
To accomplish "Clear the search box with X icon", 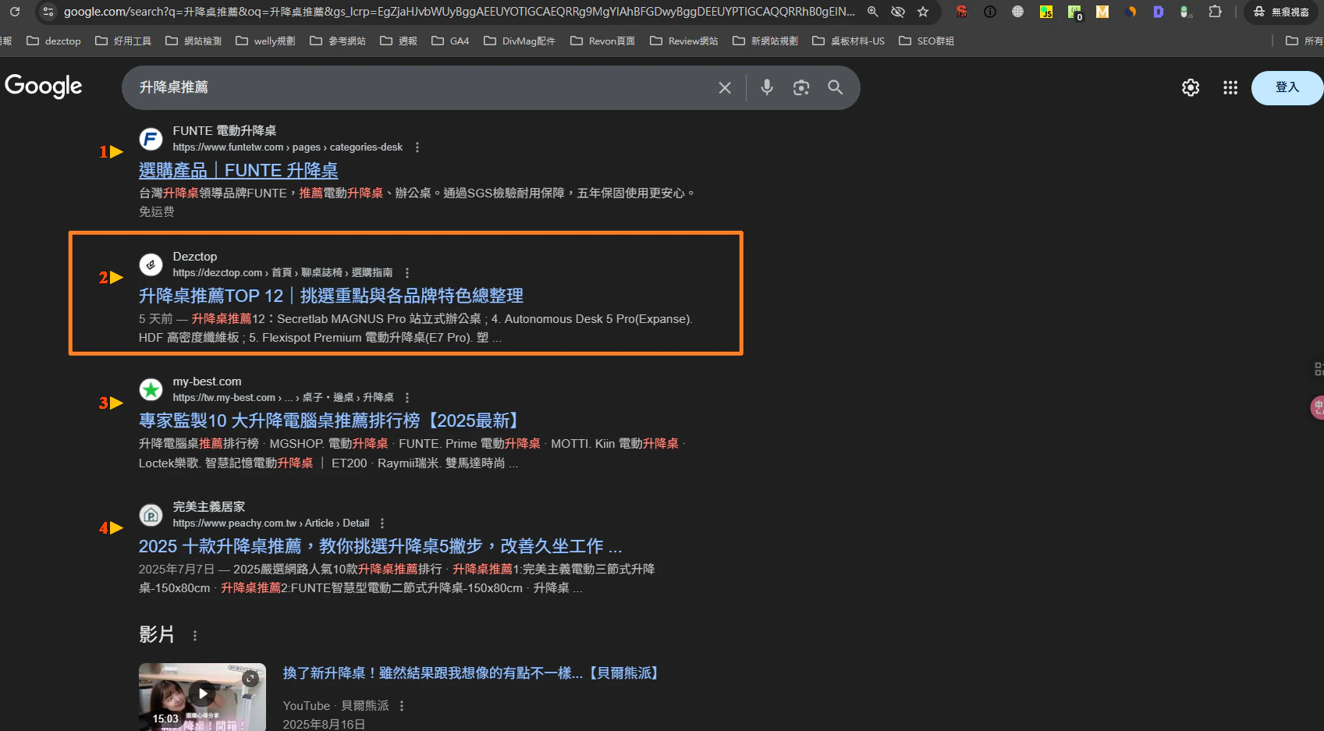I will click(725, 87).
